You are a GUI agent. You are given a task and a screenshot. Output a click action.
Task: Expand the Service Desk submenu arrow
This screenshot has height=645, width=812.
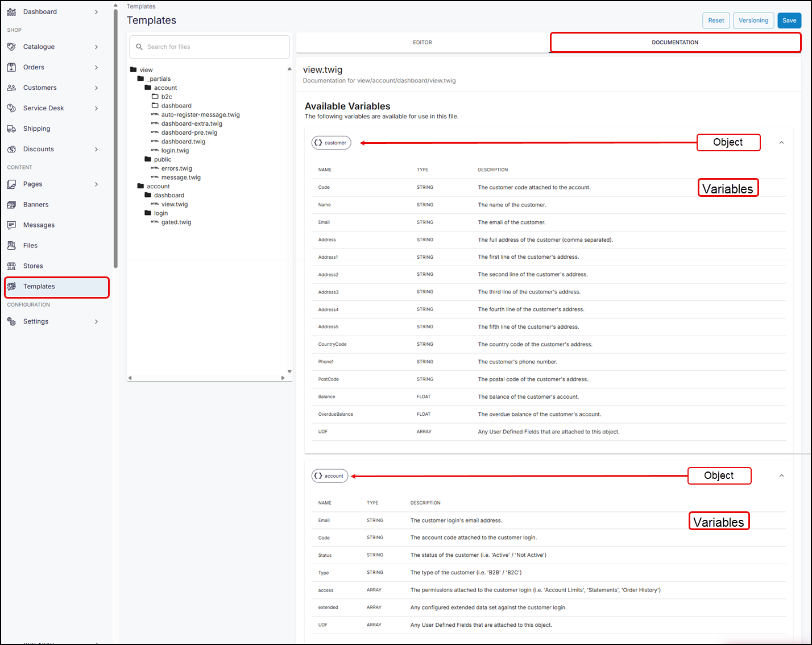pyautogui.click(x=96, y=108)
